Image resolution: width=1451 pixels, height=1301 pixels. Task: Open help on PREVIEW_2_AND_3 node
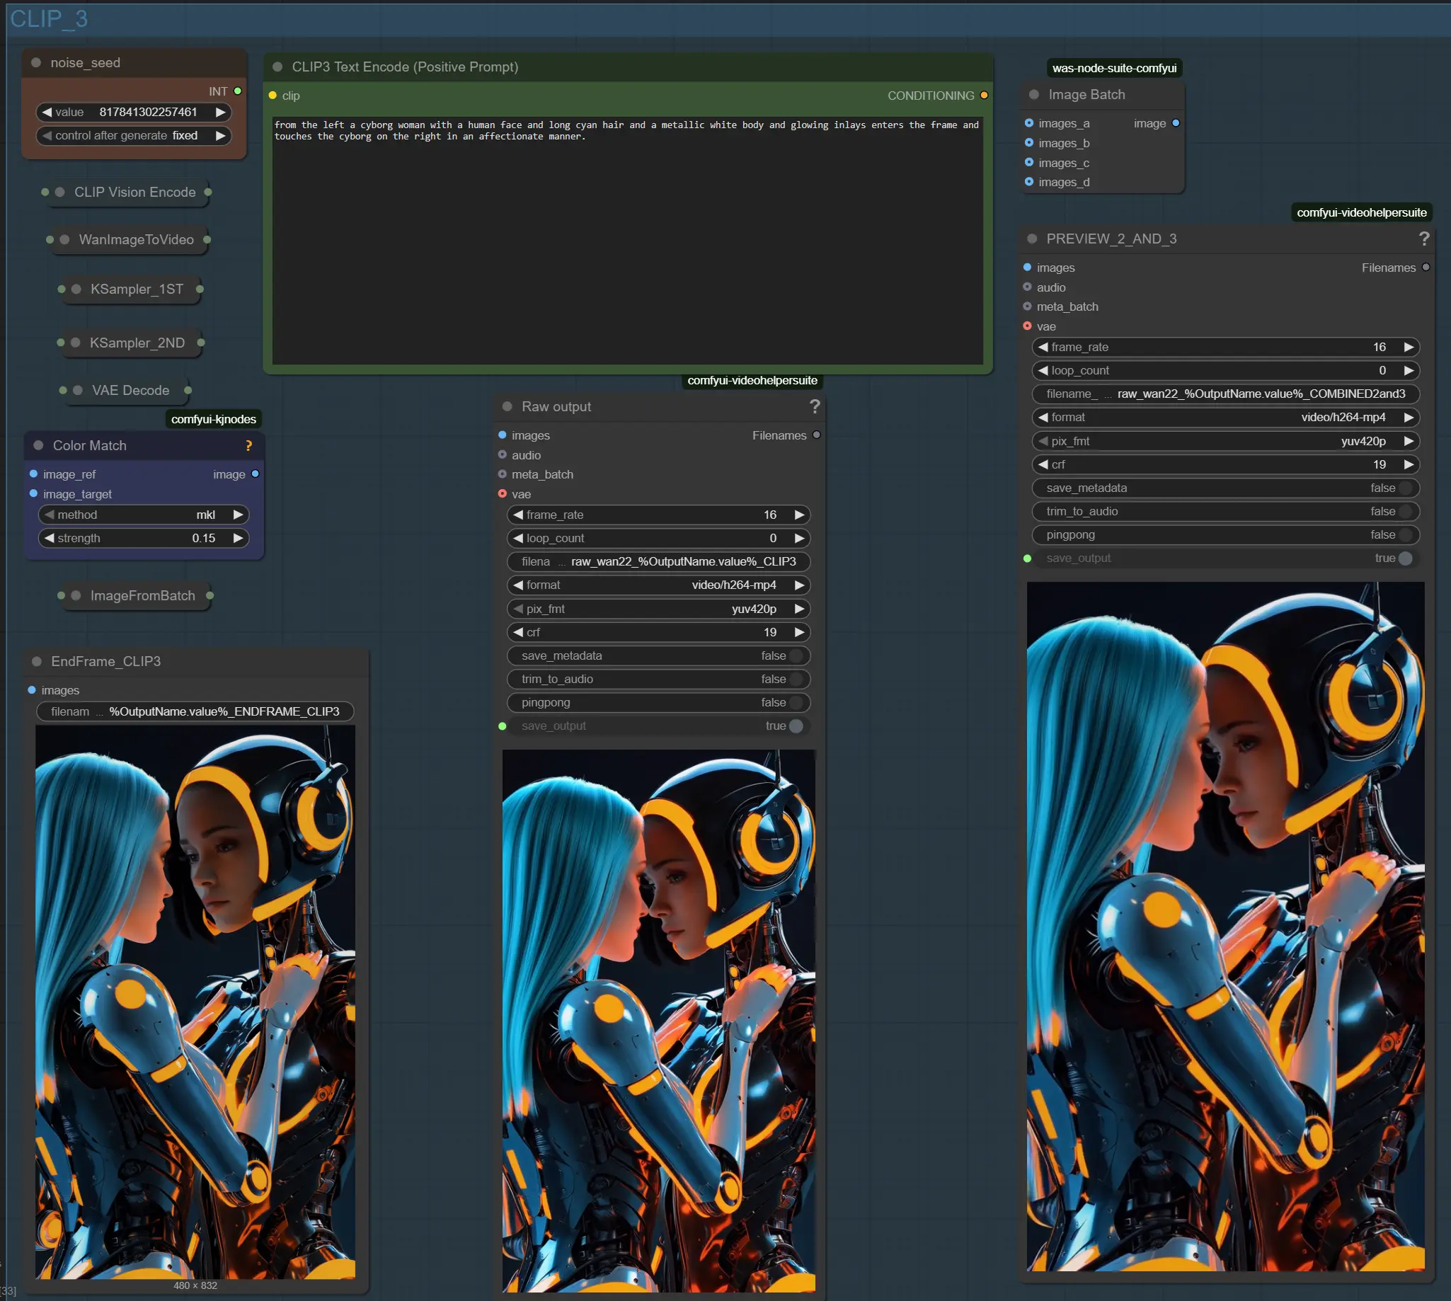[1423, 239]
